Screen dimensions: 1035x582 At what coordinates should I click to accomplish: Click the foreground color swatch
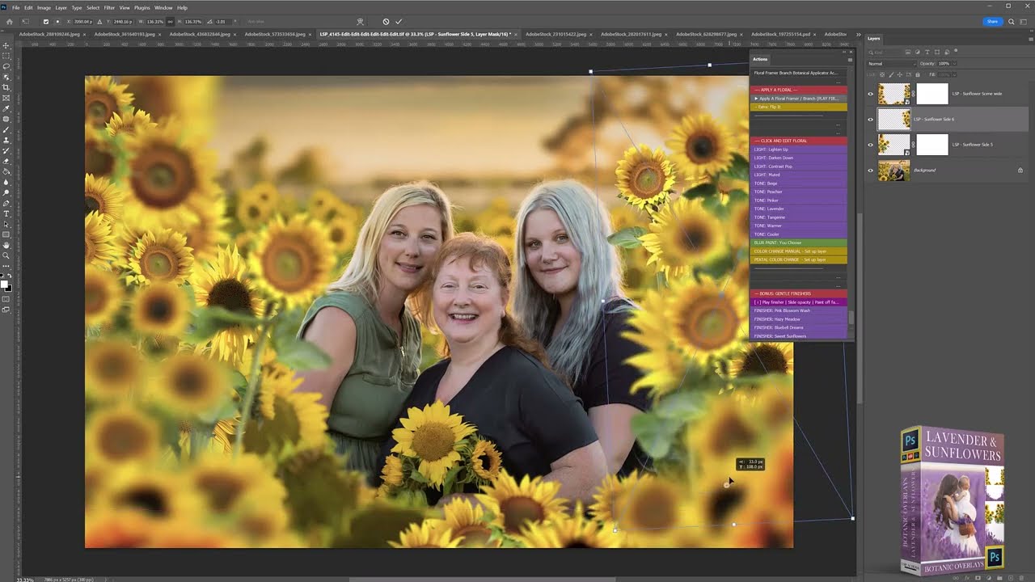(5, 284)
